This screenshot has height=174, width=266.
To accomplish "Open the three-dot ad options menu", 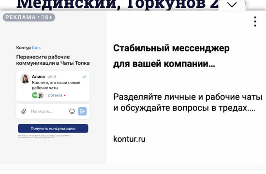I will [x=255, y=22].
